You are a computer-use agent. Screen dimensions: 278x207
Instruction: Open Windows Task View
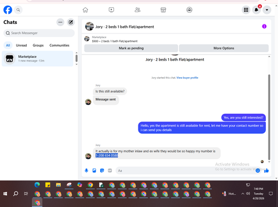pos(26,194)
